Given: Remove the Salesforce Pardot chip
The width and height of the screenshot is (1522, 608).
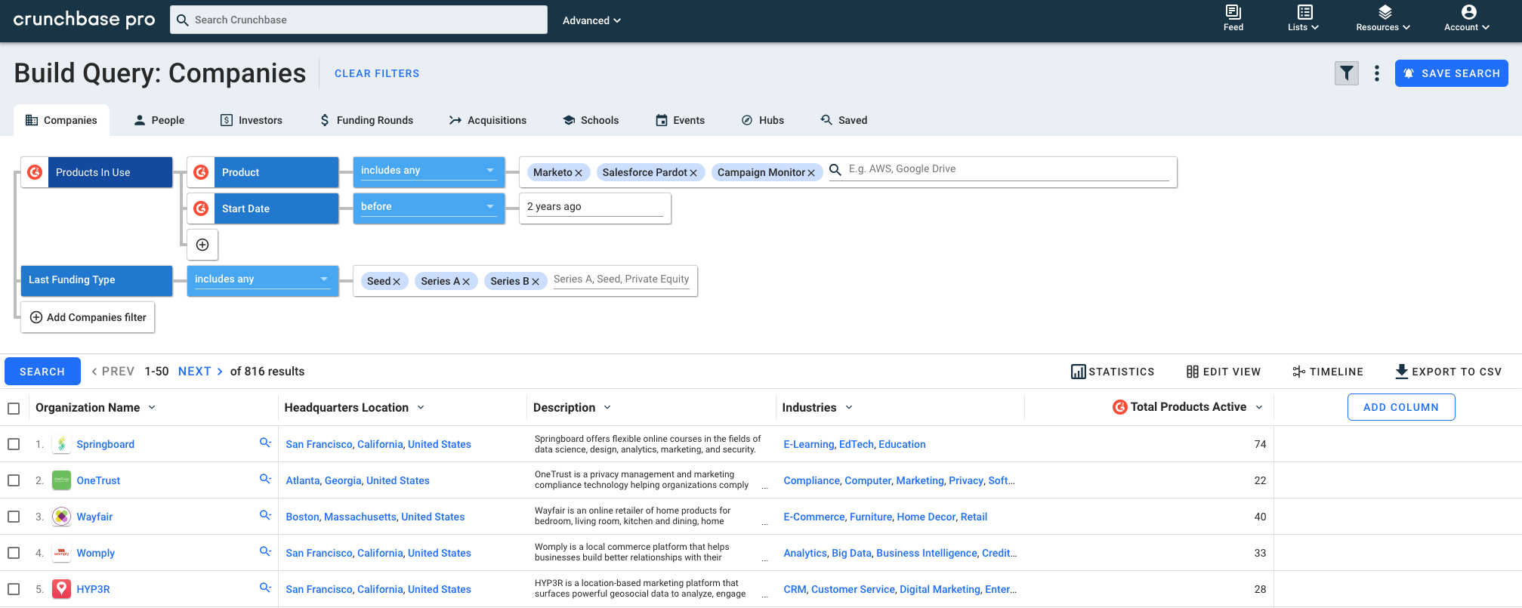Looking at the screenshot, I should pos(693,173).
